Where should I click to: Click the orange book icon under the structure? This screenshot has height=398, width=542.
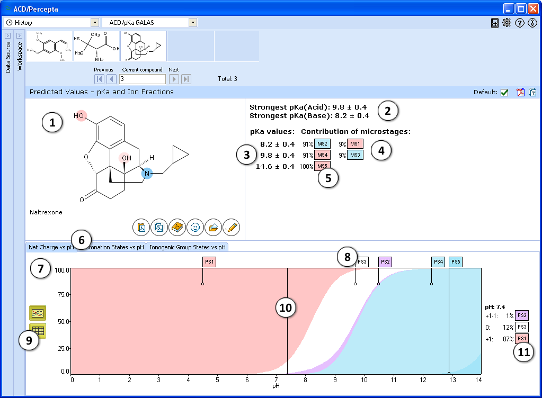click(177, 228)
